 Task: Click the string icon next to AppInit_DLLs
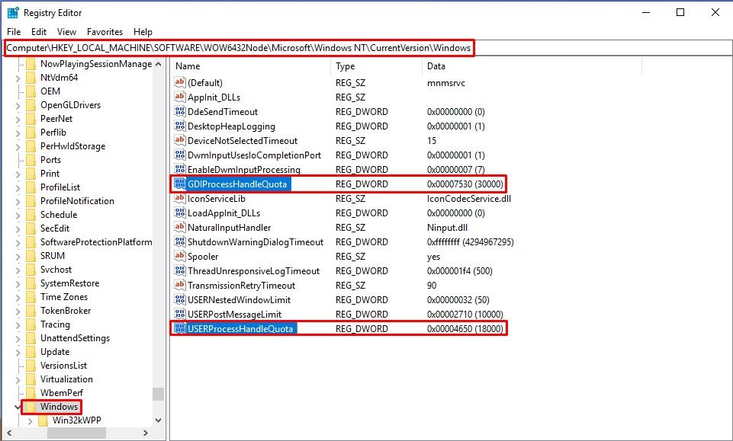point(180,97)
